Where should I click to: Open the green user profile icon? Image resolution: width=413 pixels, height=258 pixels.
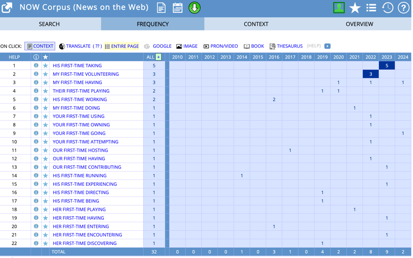[x=339, y=8]
